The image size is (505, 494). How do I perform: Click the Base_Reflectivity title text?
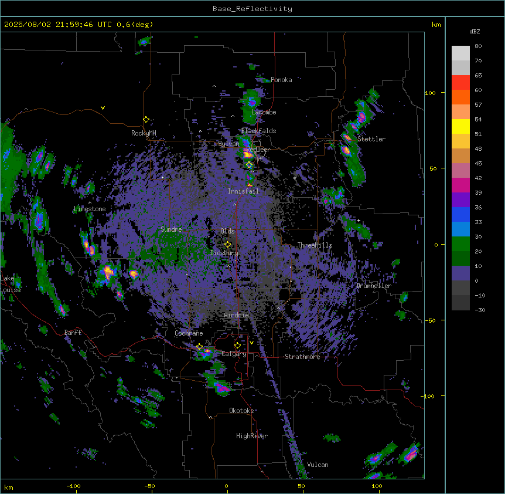pyautogui.click(x=252, y=9)
